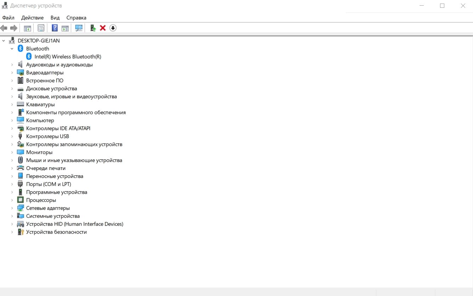Click the Сетевые адаптеры network icon

coord(21,208)
